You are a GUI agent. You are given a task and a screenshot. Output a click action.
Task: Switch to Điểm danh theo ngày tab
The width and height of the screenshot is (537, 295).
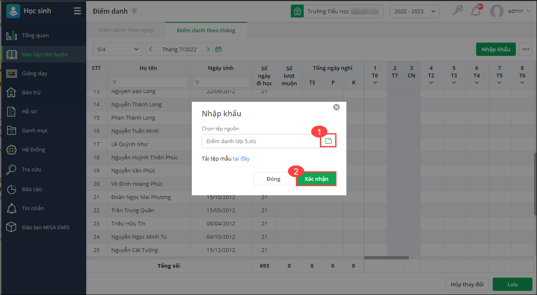click(126, 30)
